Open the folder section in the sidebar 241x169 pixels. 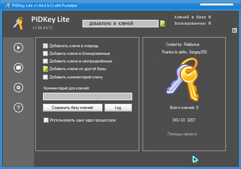pyautogui.click(x=18, y=67)
